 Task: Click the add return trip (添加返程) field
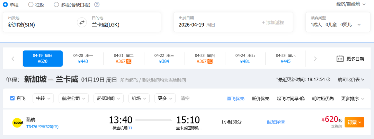click(x=273, y=22)
